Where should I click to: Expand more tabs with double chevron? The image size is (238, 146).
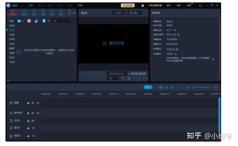74,13
